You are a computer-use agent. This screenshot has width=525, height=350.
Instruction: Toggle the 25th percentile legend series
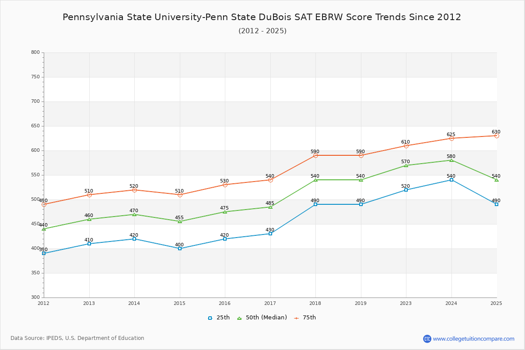(x=219, y=318)
